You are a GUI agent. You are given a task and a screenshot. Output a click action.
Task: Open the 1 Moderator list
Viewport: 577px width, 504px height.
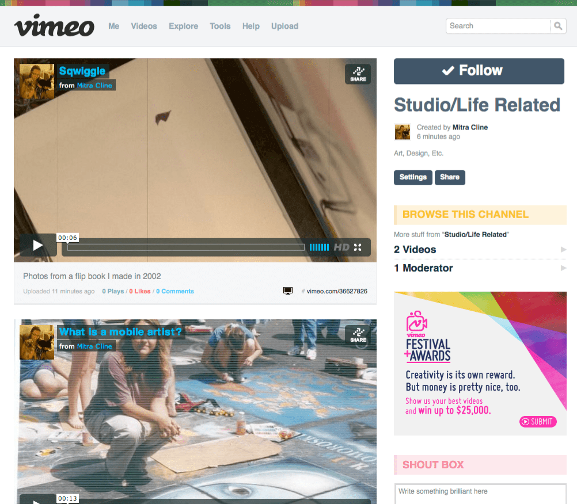(423, 268)
